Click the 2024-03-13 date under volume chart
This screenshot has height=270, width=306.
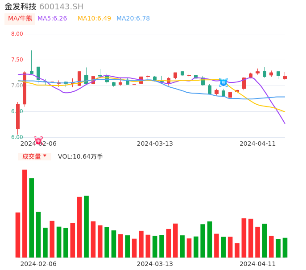[155, 264]
